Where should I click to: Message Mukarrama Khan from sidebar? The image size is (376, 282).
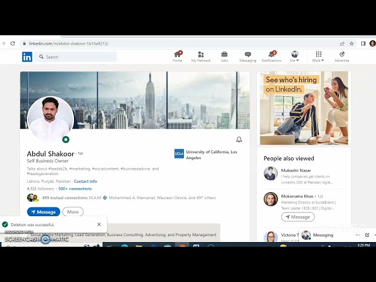(x=298, y=217)
